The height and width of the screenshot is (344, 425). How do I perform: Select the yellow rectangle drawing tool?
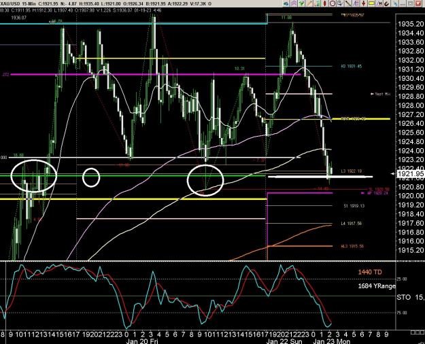point(371,3)
